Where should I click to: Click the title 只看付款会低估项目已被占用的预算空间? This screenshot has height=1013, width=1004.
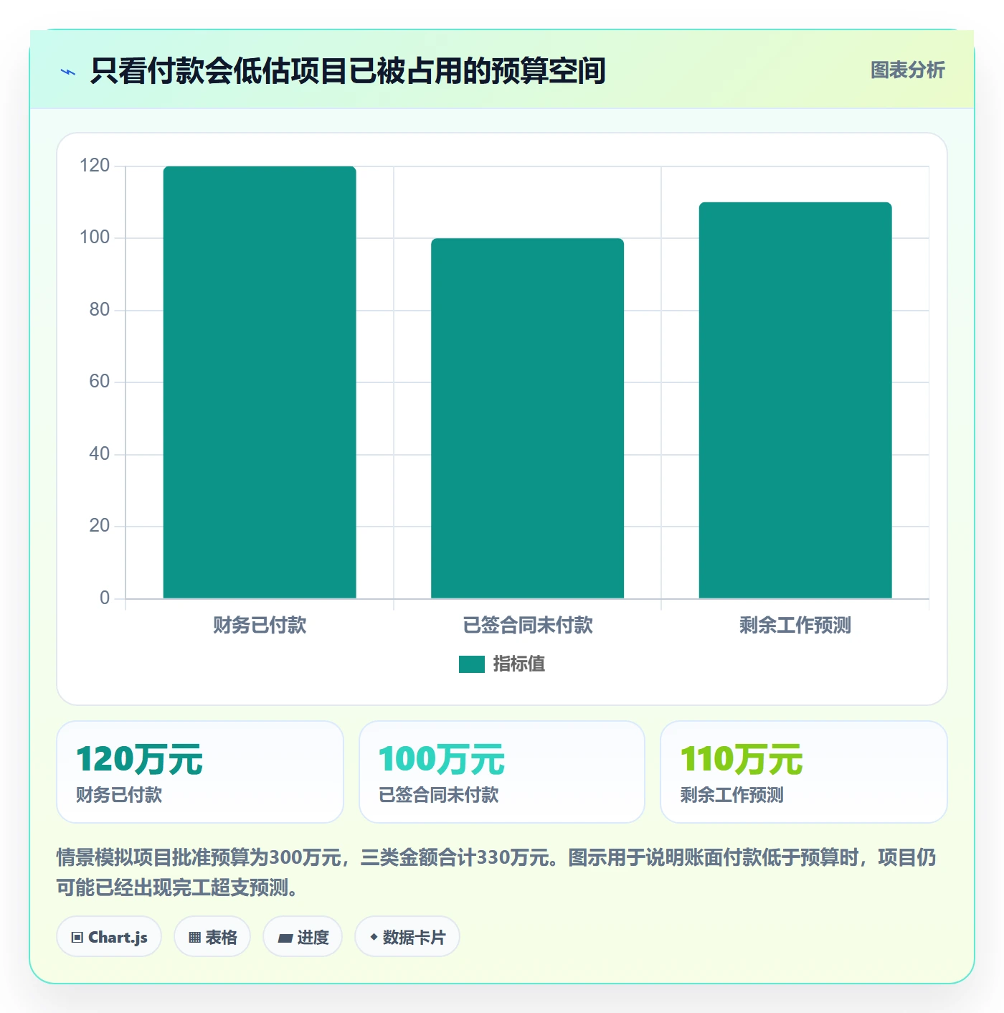[348, 71]
